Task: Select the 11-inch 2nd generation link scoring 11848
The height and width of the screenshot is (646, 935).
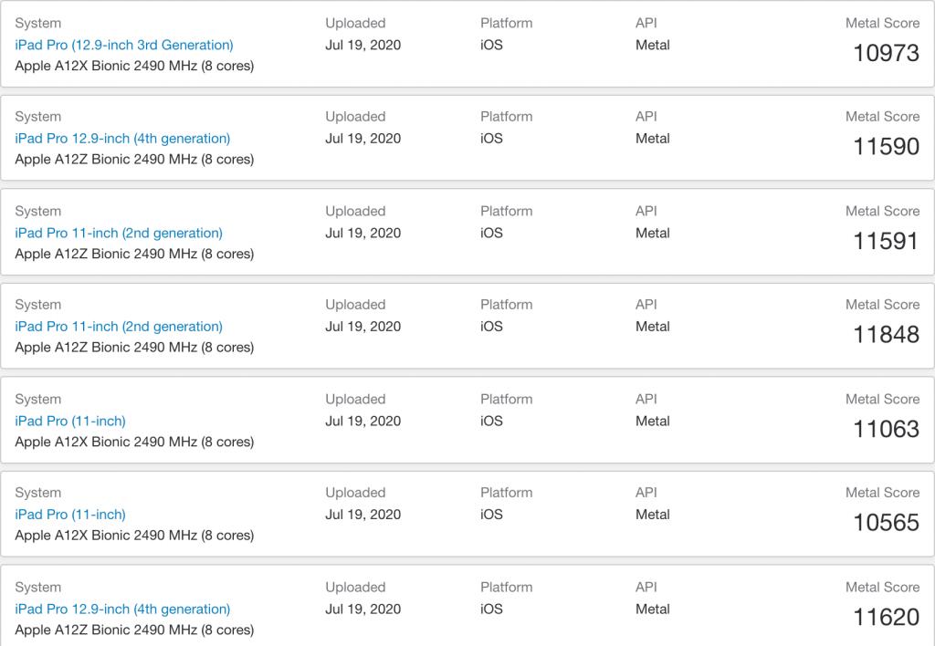Action: 119,327
